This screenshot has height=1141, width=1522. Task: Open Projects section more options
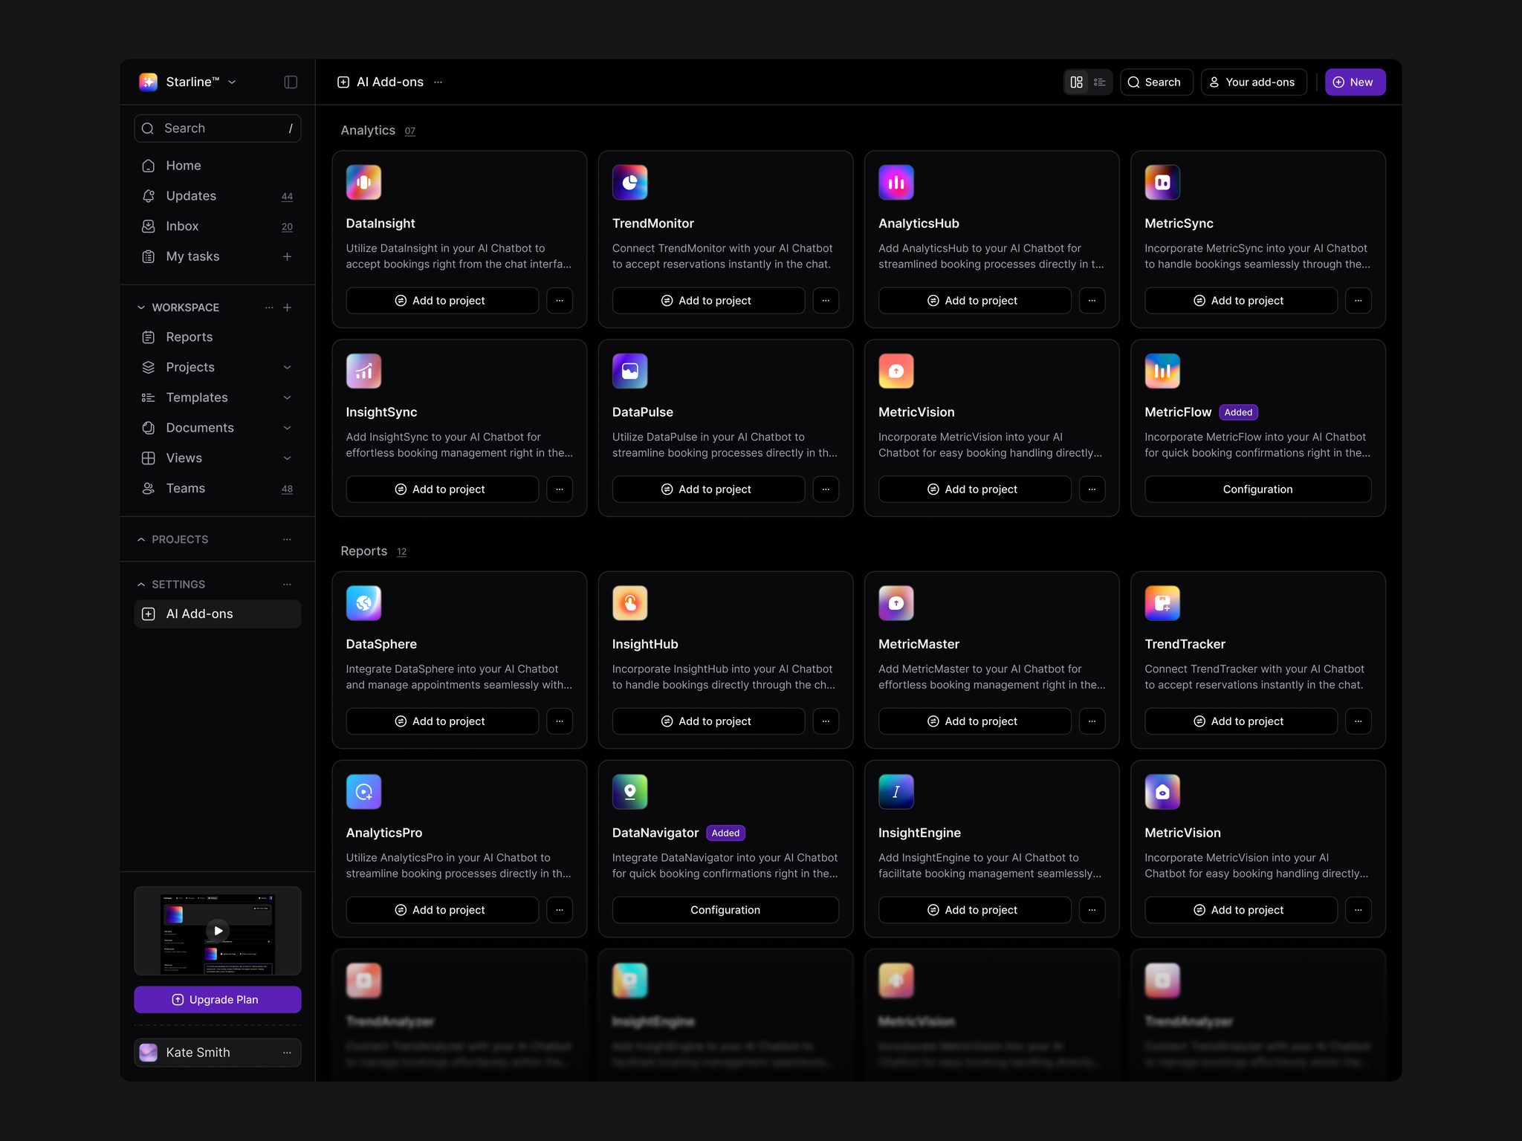click(287, 539)
